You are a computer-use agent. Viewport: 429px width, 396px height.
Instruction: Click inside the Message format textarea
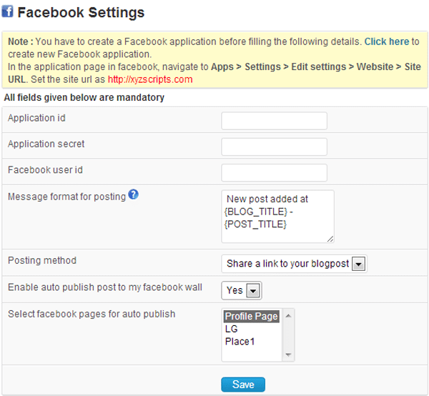(x=277, y=217)
